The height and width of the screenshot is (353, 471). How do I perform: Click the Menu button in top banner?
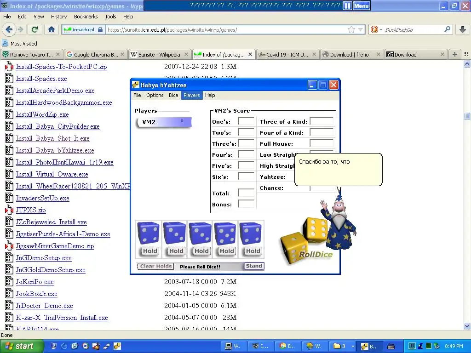tap(361, 6)
